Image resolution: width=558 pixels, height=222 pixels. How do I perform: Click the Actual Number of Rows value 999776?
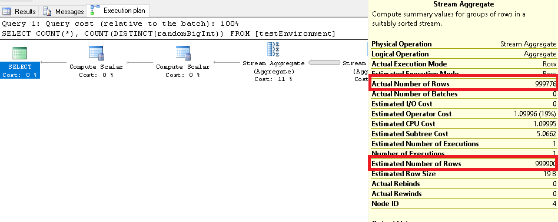click(546, 84)
